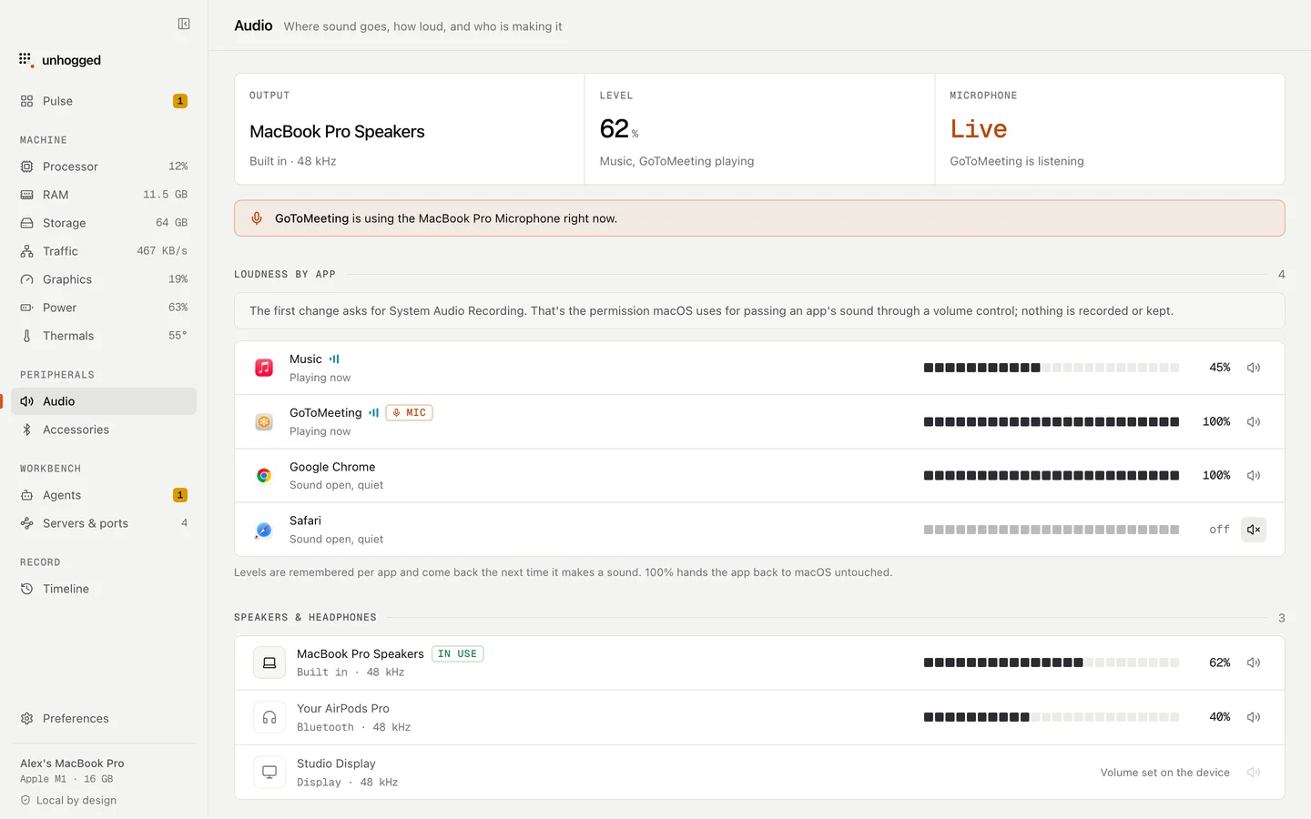Click the 'Volume set on the device' text
The width and height of the screenshot is (1311, 819).
tap(1164, 773)
